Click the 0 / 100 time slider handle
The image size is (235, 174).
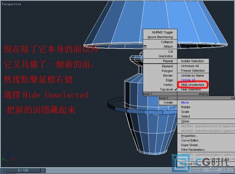point(23,170)
